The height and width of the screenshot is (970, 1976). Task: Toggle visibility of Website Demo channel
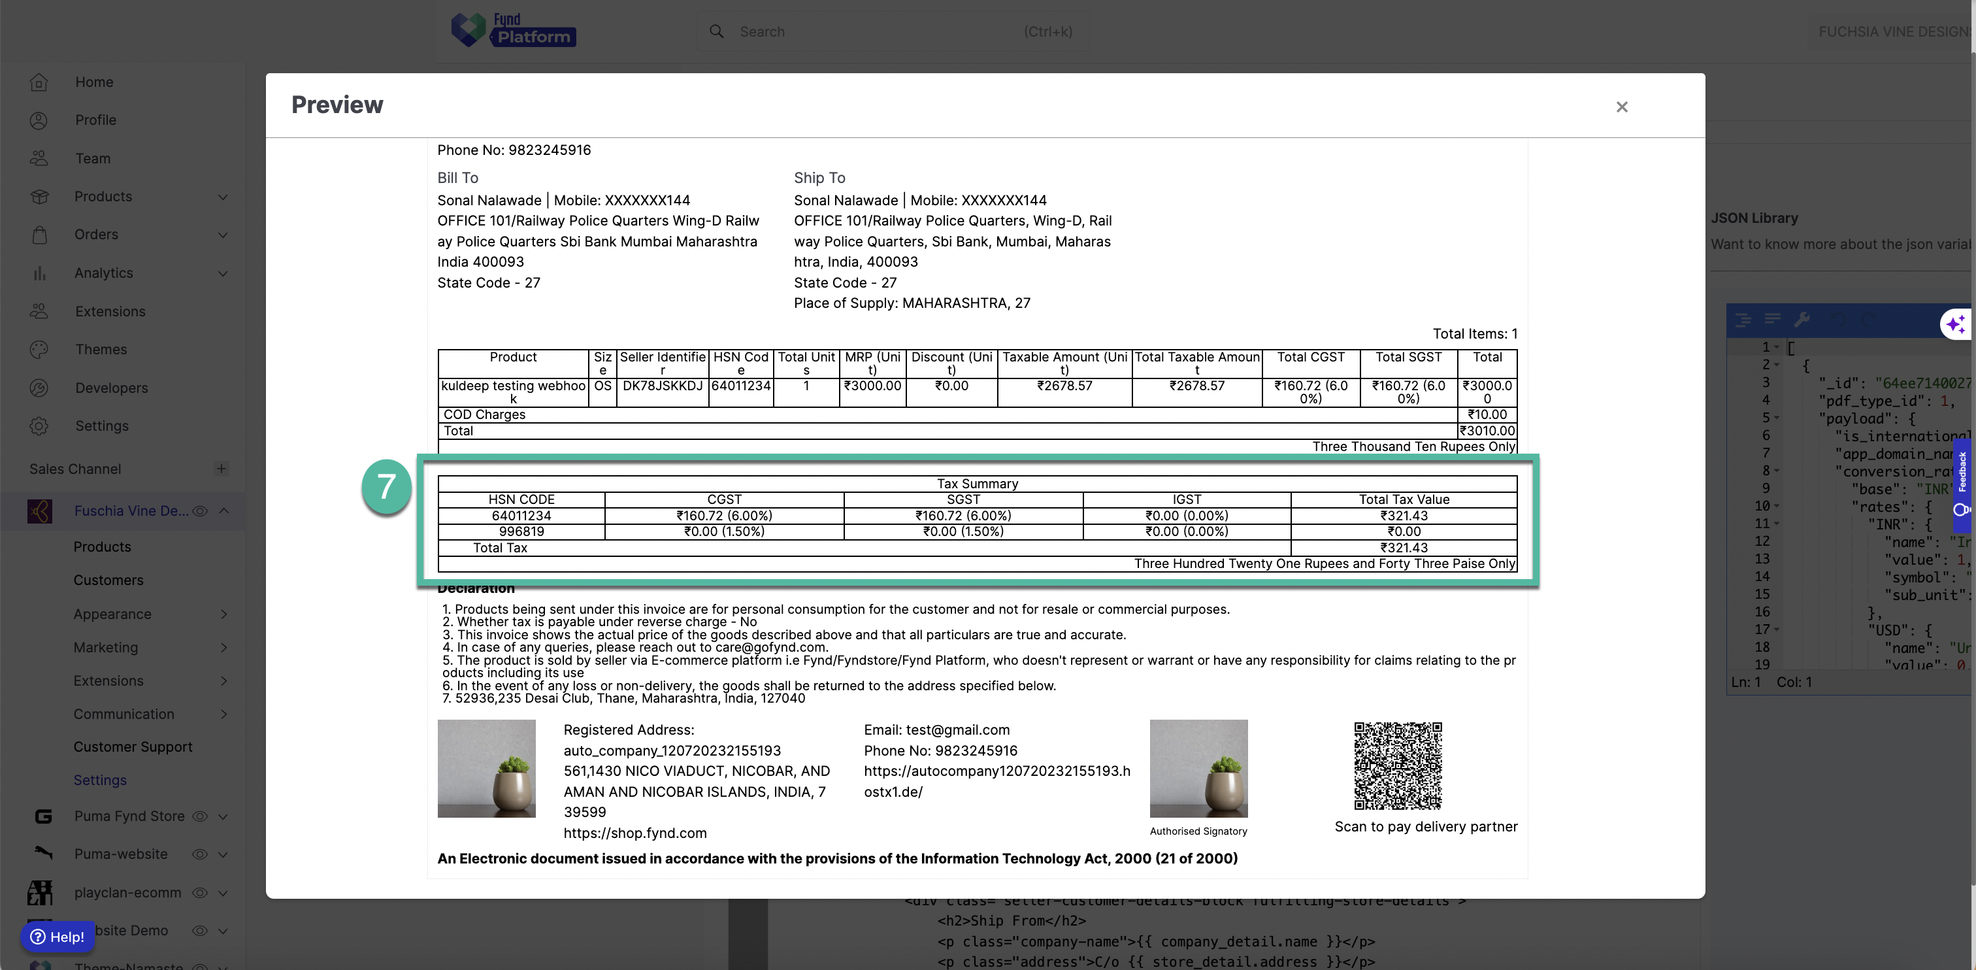pos(200,931)
